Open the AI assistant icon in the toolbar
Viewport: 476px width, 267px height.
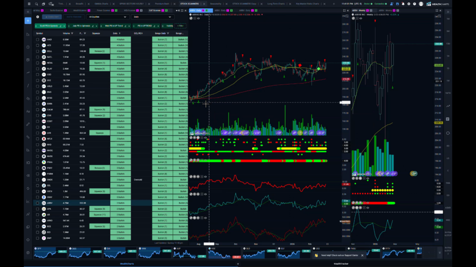pos(51,4)
